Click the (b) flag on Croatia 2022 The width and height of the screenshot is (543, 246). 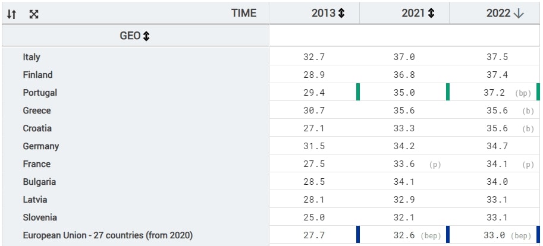pyautogui.click(x=528, y=129)
